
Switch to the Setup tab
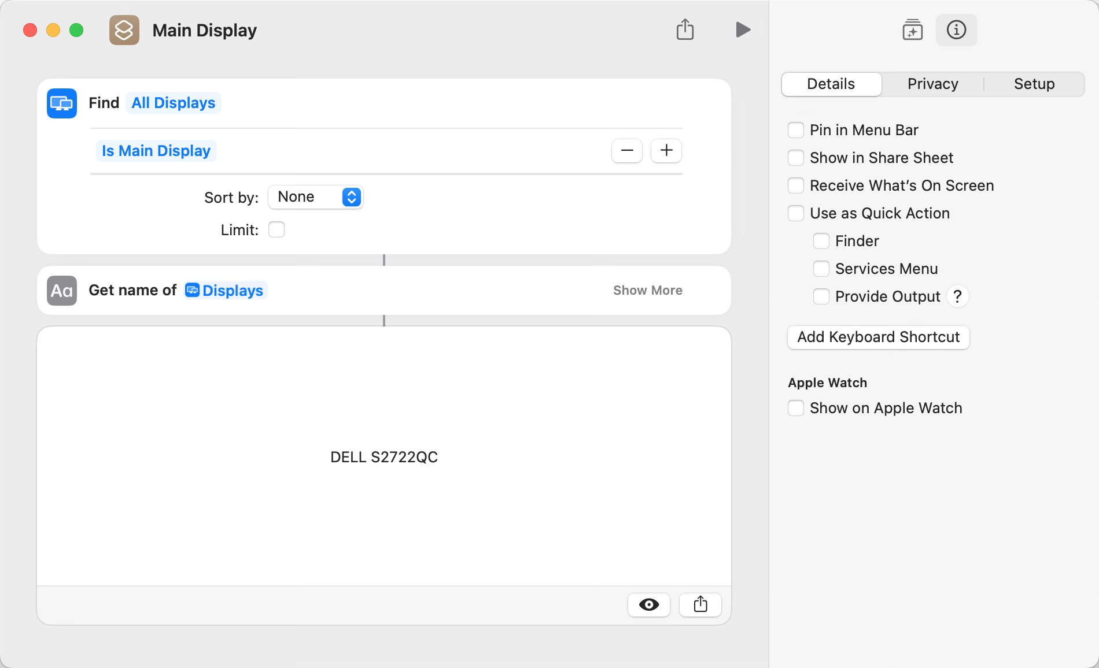tap(1034, 84)
